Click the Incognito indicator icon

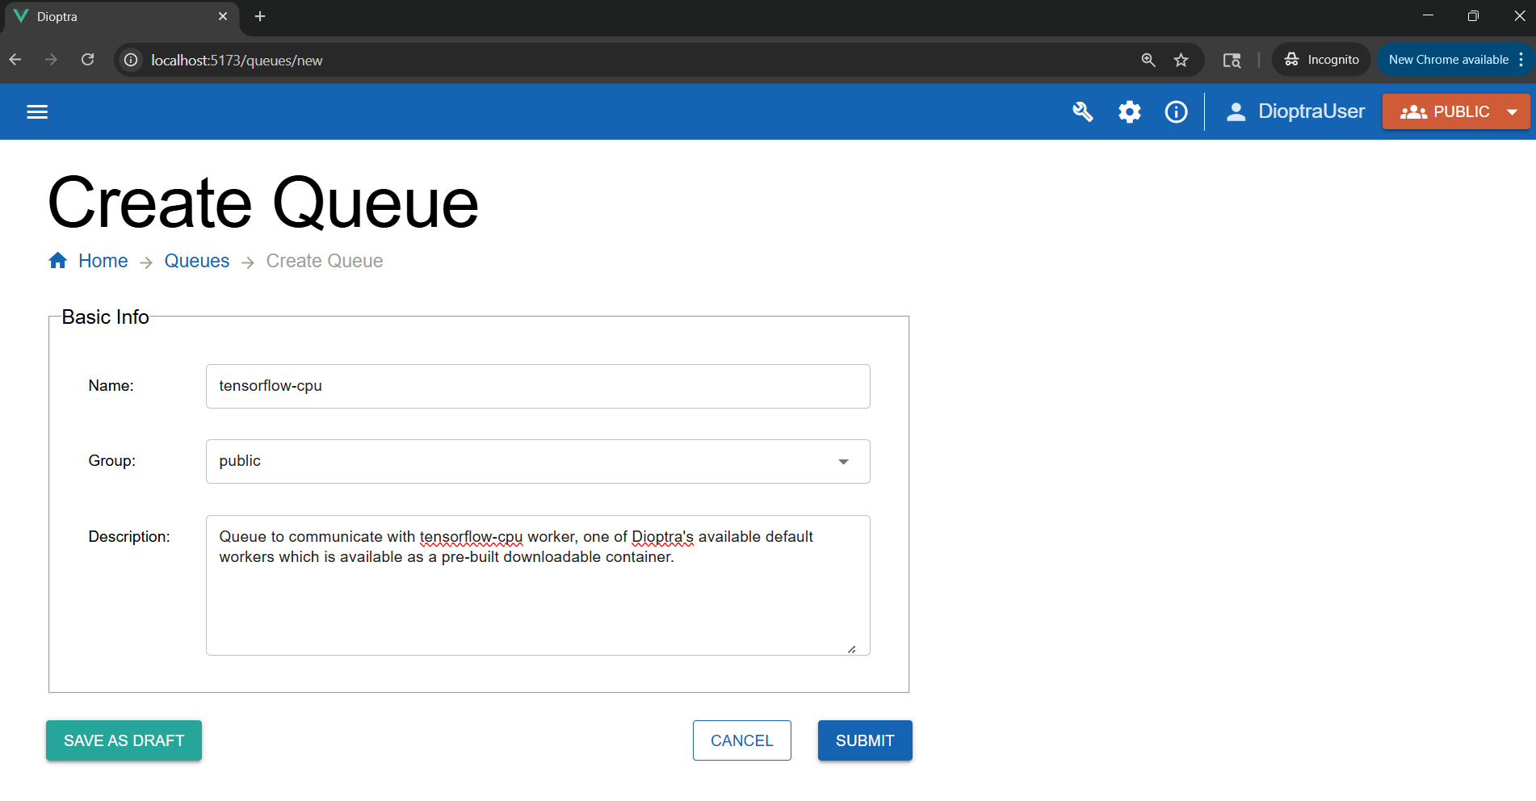[1290, 59]
